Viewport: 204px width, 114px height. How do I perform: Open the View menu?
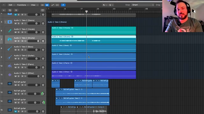tap(34, 5)
